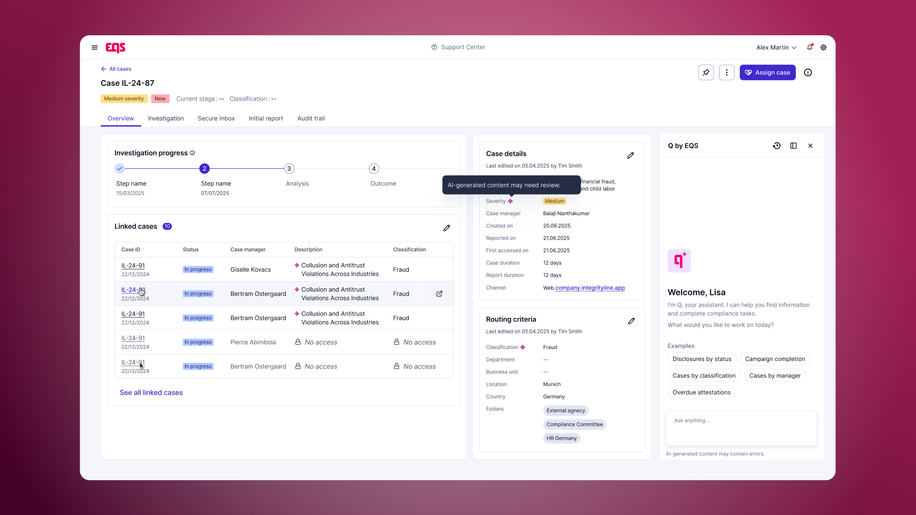This screenshot has width=916, height=515.
Task: Pin this case with the pin icon
Action: point(706,72)
